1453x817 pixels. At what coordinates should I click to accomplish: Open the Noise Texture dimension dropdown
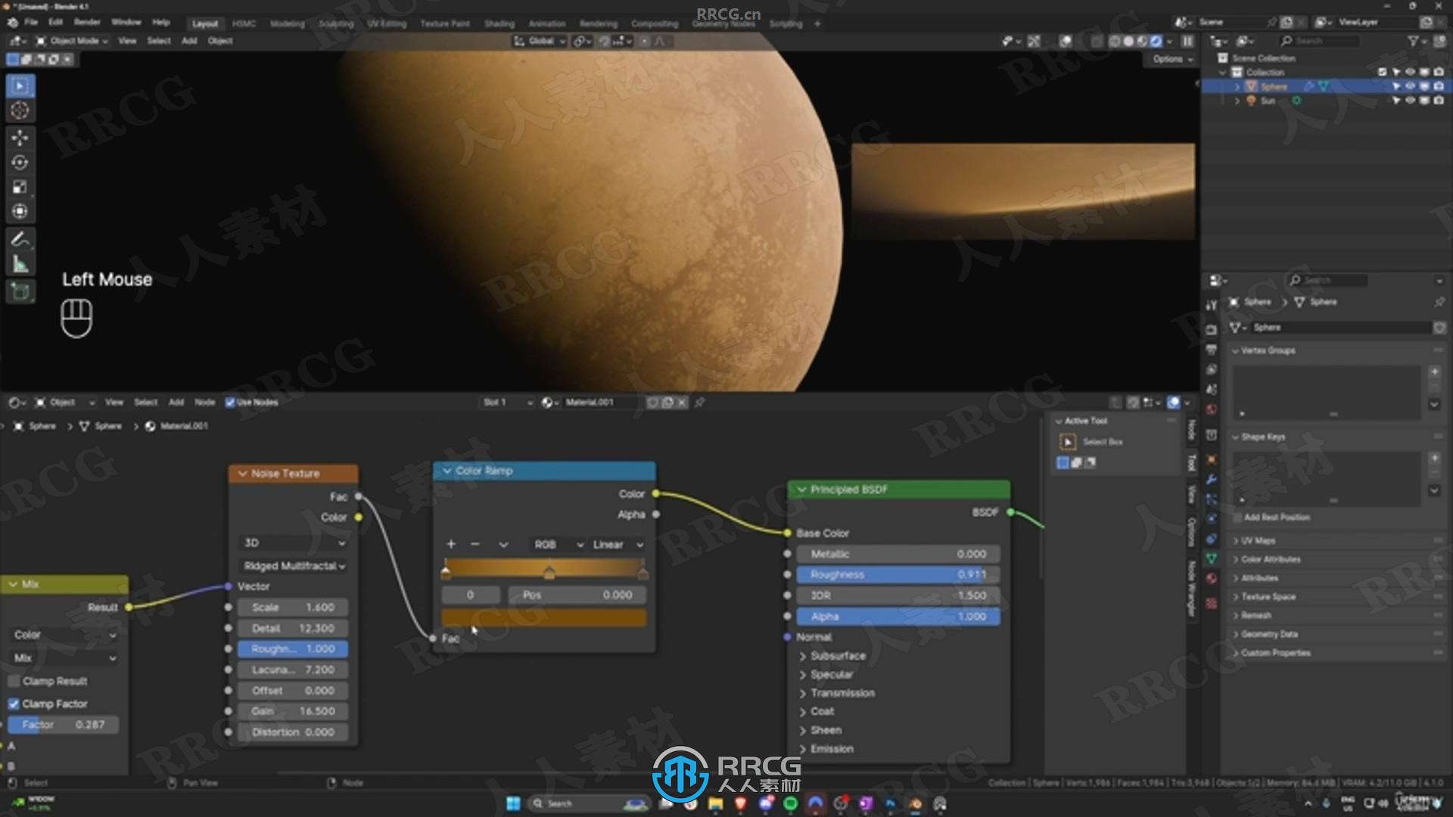point(291,542)
